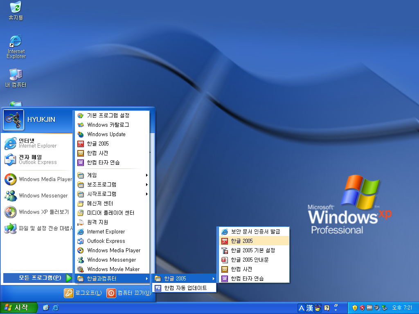419x314 pixels.
Task: Open Internet Explorer desktop shortcut icon
Action: [x=16, y=47]
